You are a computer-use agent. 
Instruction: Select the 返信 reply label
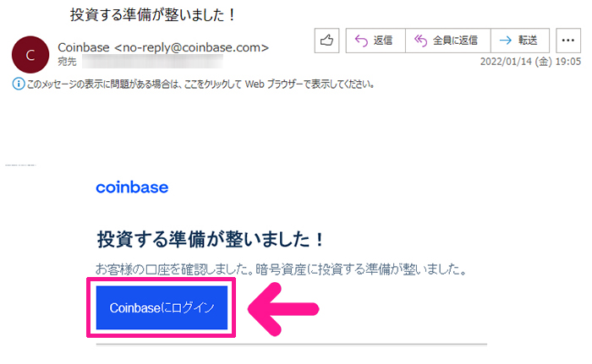(383, 41)
